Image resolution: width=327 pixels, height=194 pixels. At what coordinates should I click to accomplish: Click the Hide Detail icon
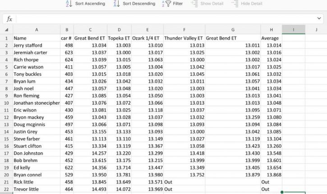tap(235, 4)
